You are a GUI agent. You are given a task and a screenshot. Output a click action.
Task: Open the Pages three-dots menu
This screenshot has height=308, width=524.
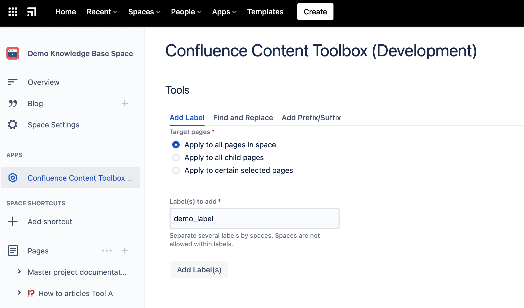[107, 251]
